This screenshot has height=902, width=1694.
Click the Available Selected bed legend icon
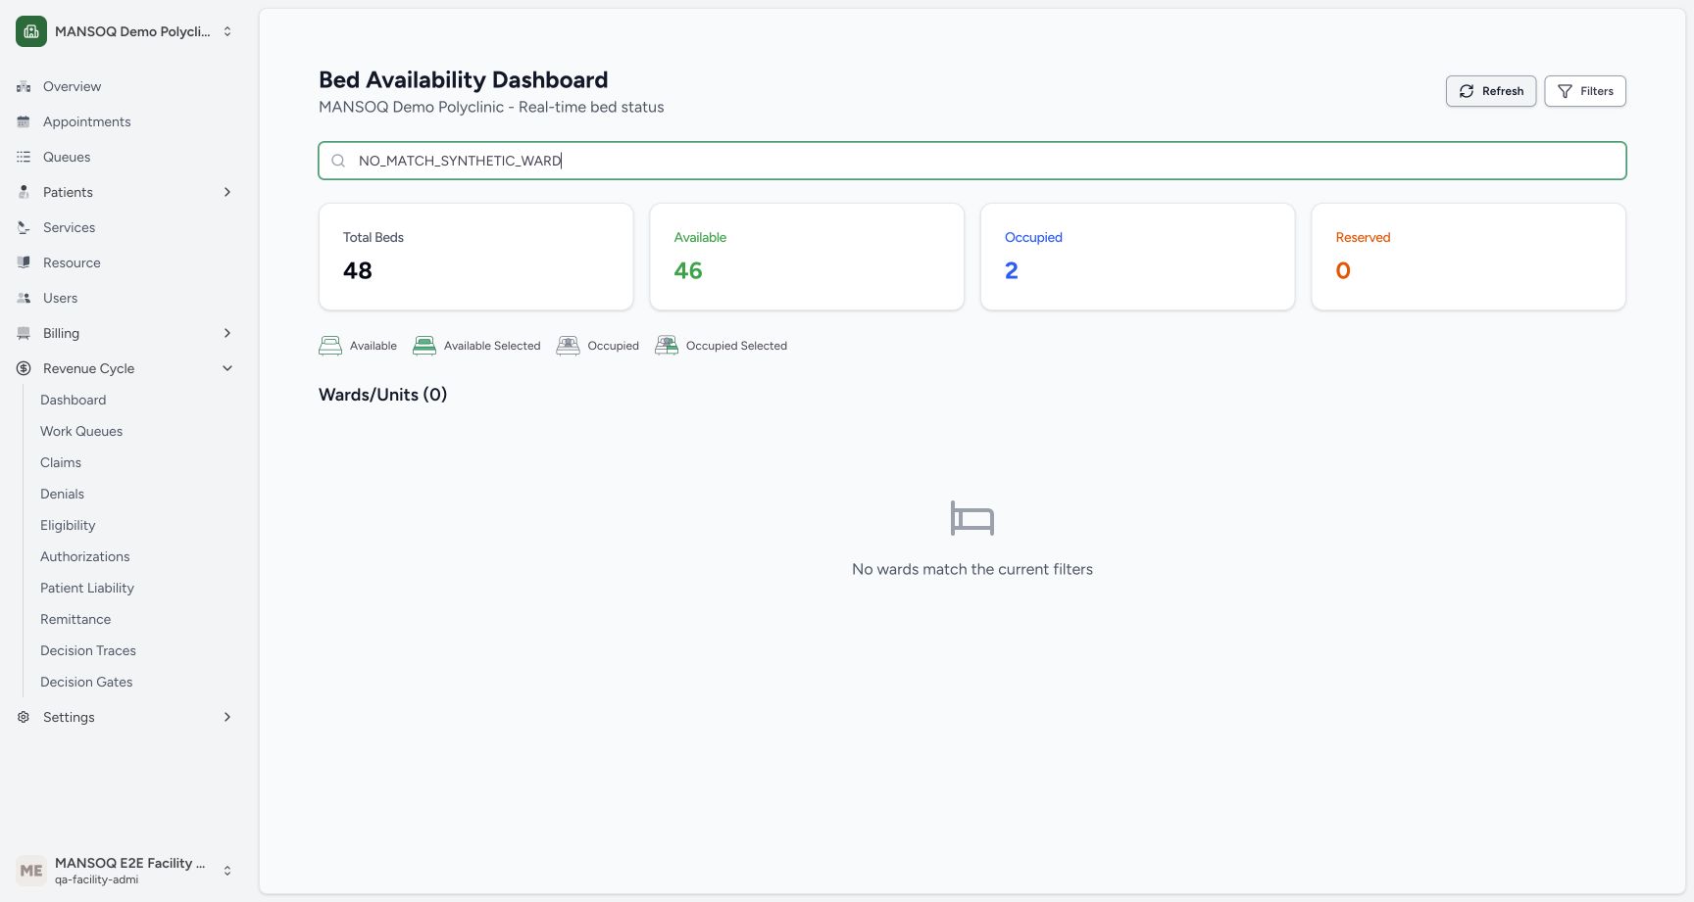click(424, 346)
